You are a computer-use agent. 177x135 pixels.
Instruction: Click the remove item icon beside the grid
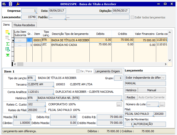7,38
